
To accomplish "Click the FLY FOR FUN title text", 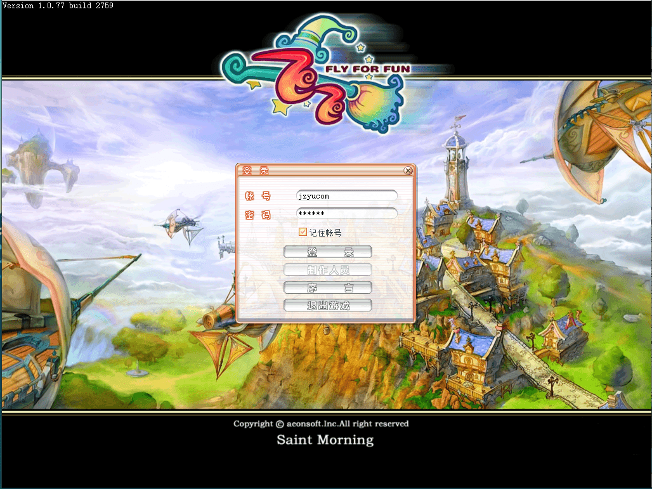I will (x=367, y=68).
